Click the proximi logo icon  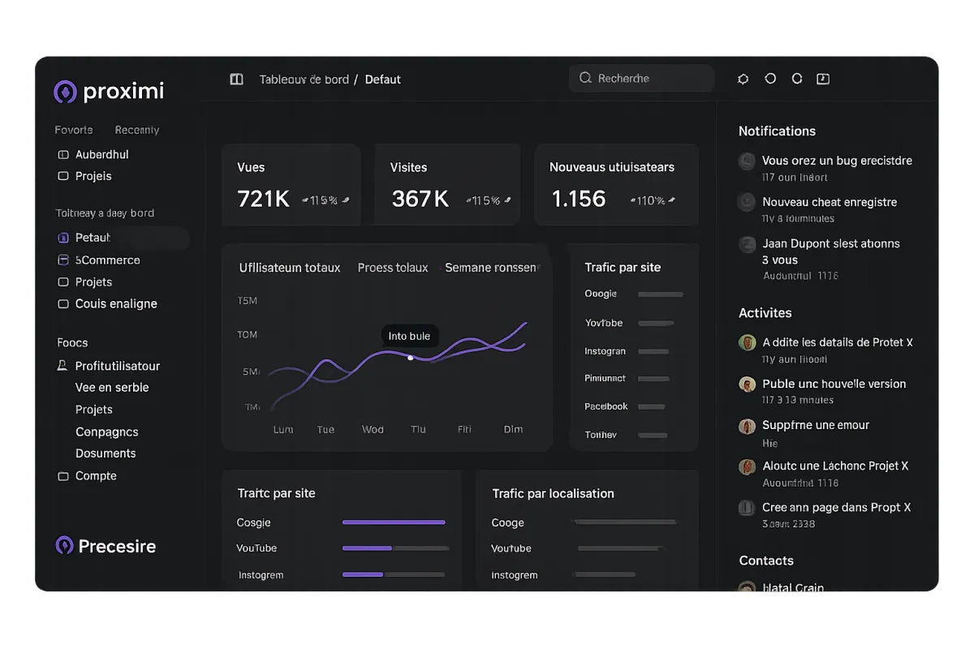click(x=65, y=92)
